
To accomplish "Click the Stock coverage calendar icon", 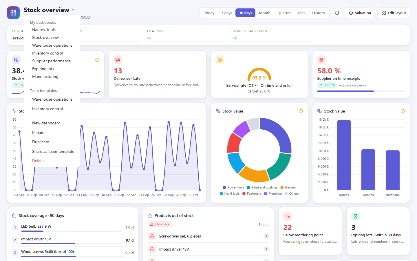I will pyautogui.click(x=14, y=215).
